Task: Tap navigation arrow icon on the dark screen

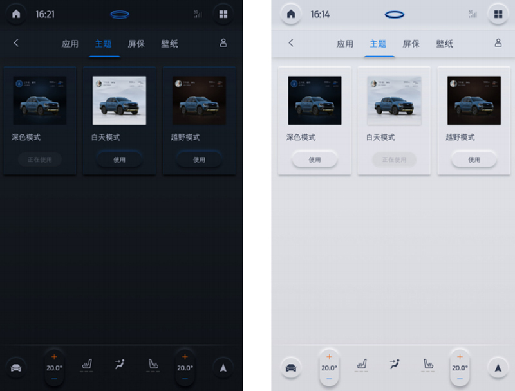Action: [223, 368]
